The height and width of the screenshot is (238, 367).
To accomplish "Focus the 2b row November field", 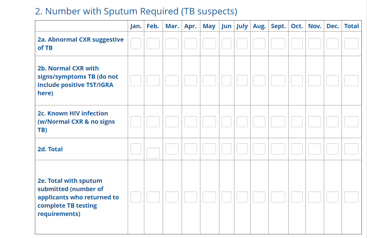I will click(314, 81).
